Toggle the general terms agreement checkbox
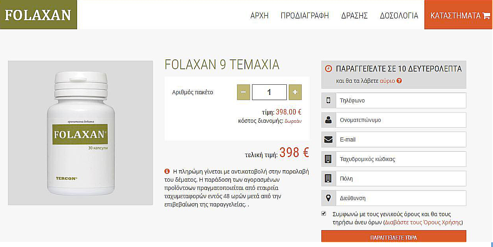The width and height of the screenshot is (493, 247). (x=324, y=214)
